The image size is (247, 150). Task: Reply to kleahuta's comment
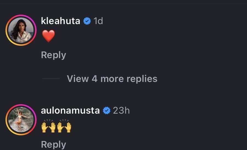click(54, 55)
